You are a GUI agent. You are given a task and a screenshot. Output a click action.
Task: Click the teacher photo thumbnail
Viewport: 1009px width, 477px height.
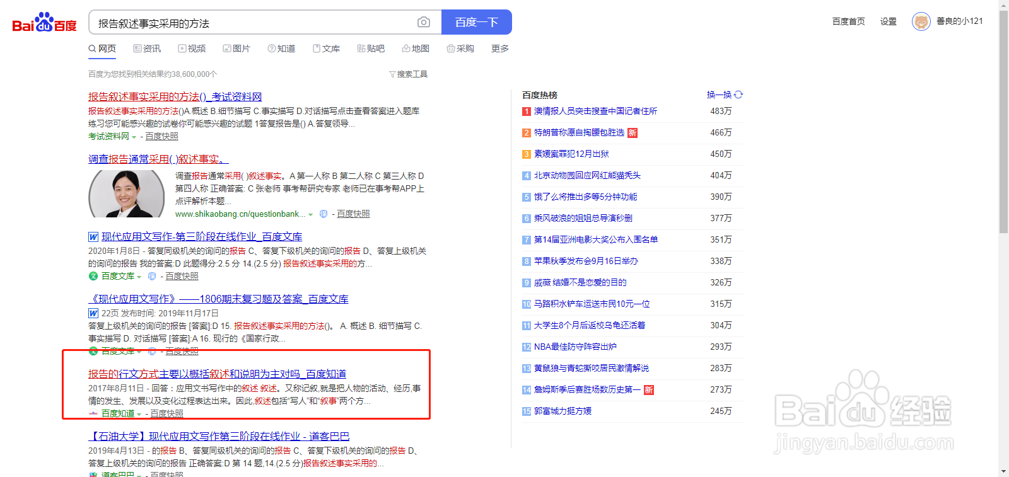[x=127, y=193]
